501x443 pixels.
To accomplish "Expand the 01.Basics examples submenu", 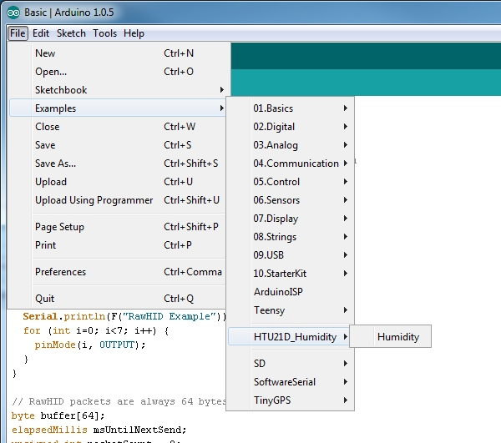I will (273, 108).
